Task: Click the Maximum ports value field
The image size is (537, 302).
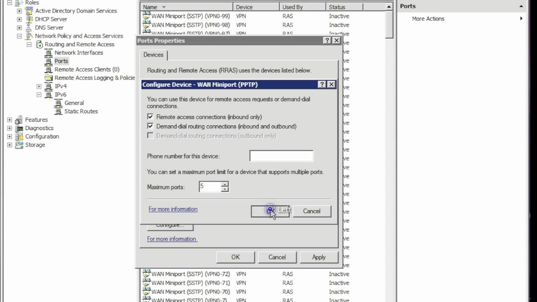Action: [210, 187]
